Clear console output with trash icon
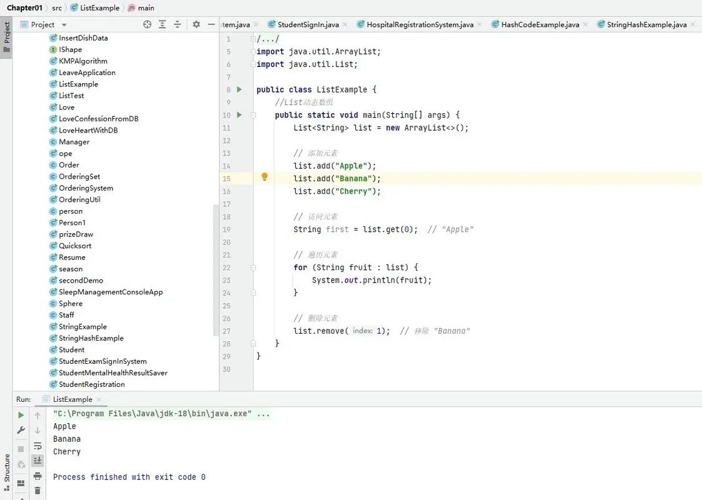Viewport: 702px width, 500px height. [38, 491]
